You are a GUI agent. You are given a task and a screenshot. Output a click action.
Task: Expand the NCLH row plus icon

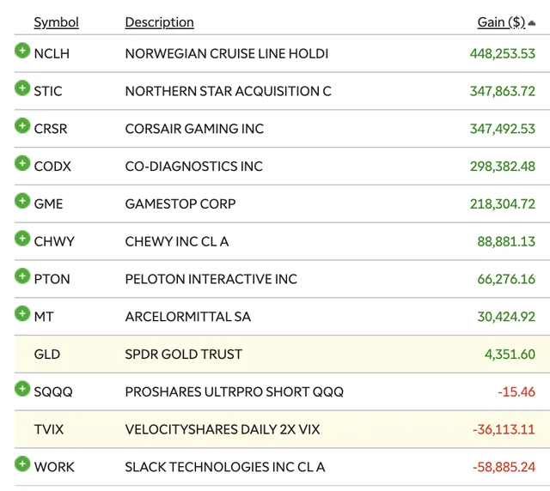click(22, 51)
